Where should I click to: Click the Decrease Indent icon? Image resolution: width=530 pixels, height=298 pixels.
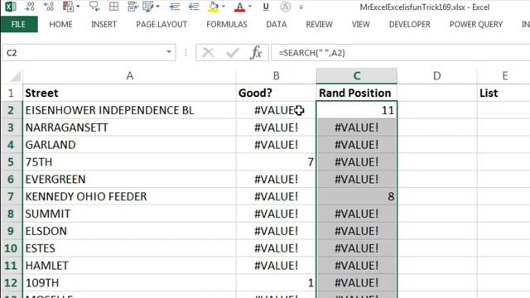[x=194, y=7]
